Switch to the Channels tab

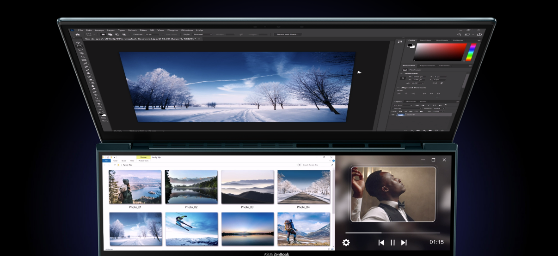coord(411,101)
